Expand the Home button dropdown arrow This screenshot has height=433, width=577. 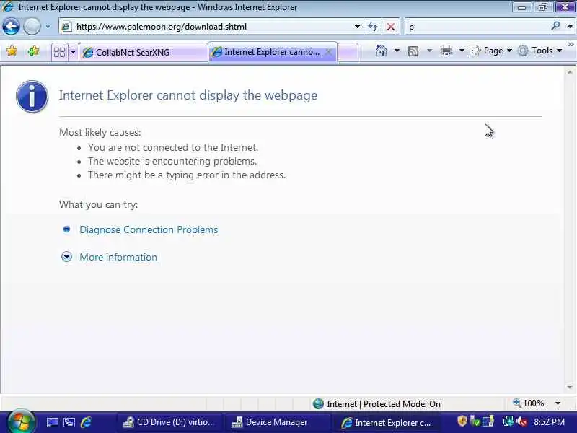pos(397,51)
